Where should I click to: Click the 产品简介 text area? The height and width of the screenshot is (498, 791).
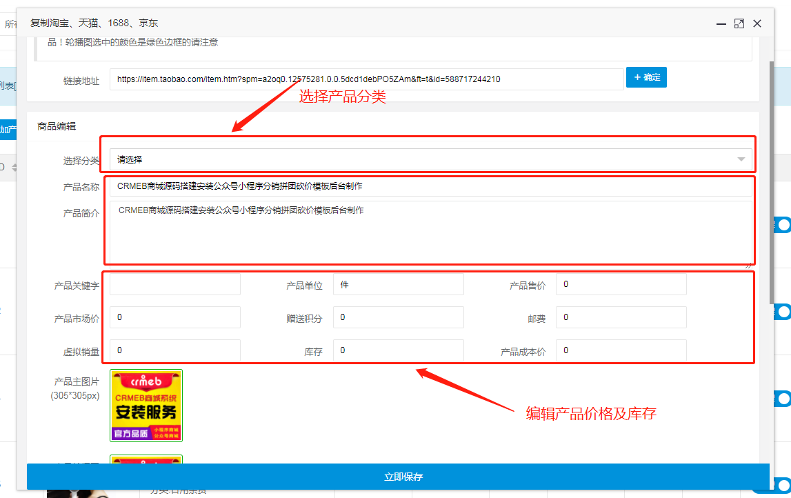pos(431,234)
